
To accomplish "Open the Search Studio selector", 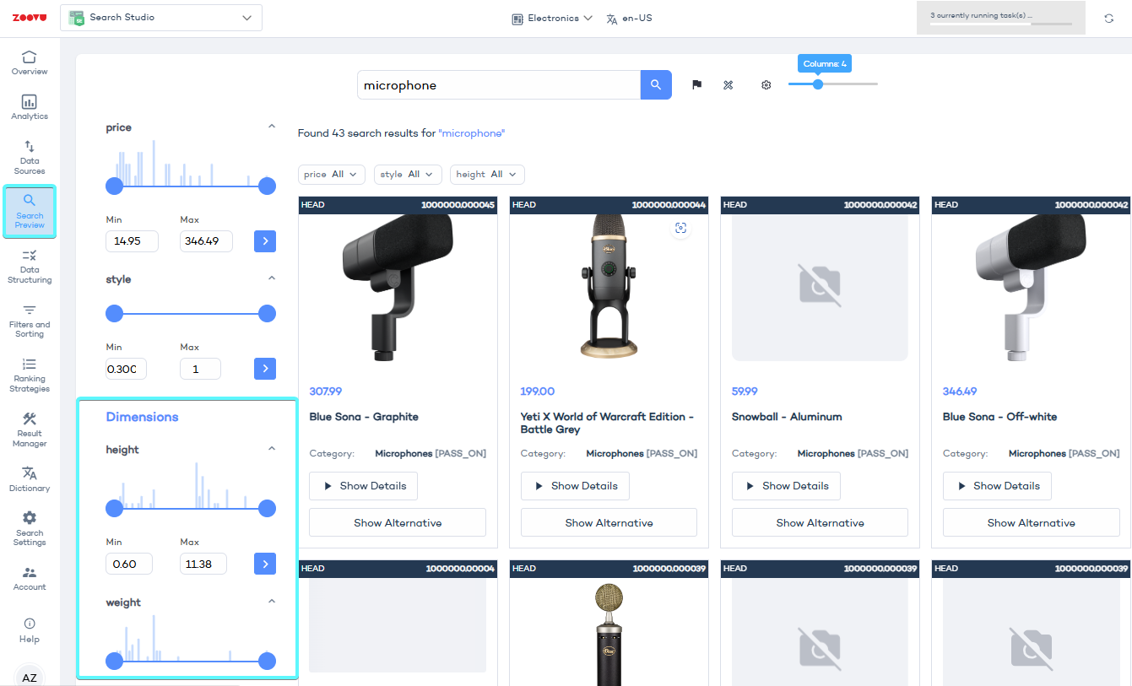I will (160, 17).
